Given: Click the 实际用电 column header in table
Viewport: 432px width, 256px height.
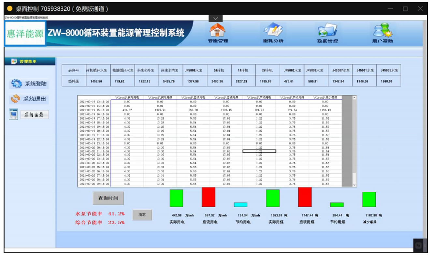Looking at the screenshot, I should coord(127,97).
